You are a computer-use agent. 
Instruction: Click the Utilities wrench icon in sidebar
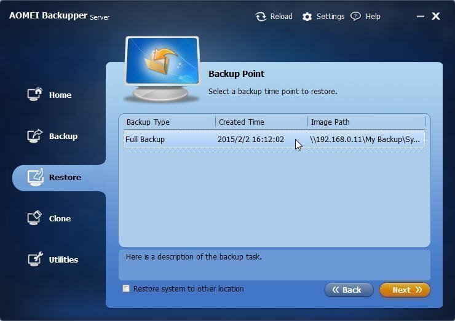[x=35, y=259]
